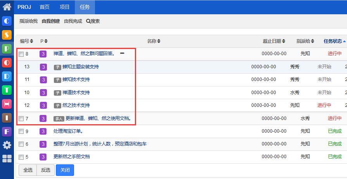Show 由我创建 tasks

click(51, 21)
